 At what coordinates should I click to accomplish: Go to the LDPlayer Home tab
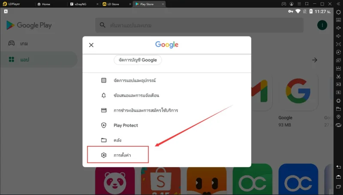tap(46, 4)
